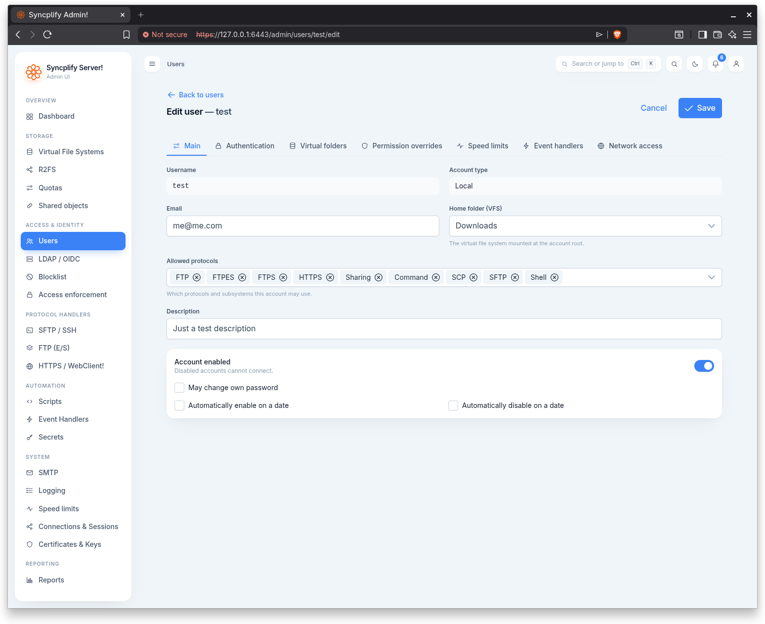Open Brave Leo AI icon
This screenshot has height=624, width=765.
(732, 35)
